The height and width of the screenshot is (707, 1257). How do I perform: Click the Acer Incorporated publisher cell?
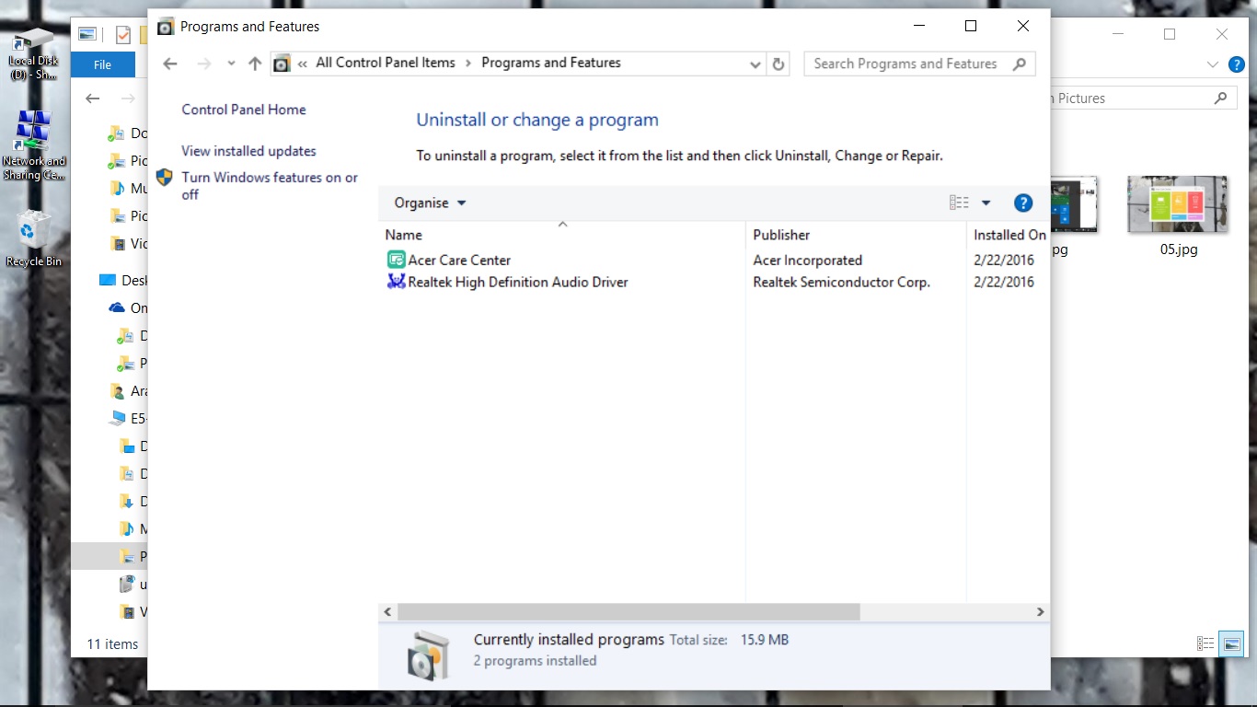[807, 261]
